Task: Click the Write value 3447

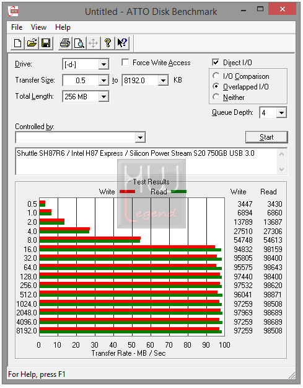Action: (x=245, y=204)
